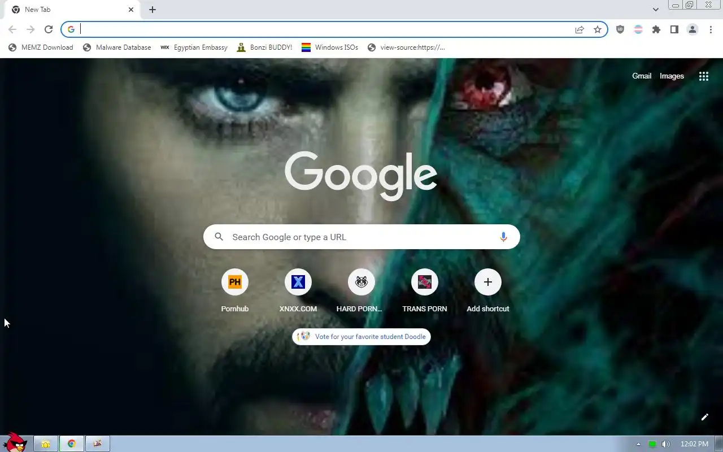Open the Chrome profile avatar

coord(692,29)
